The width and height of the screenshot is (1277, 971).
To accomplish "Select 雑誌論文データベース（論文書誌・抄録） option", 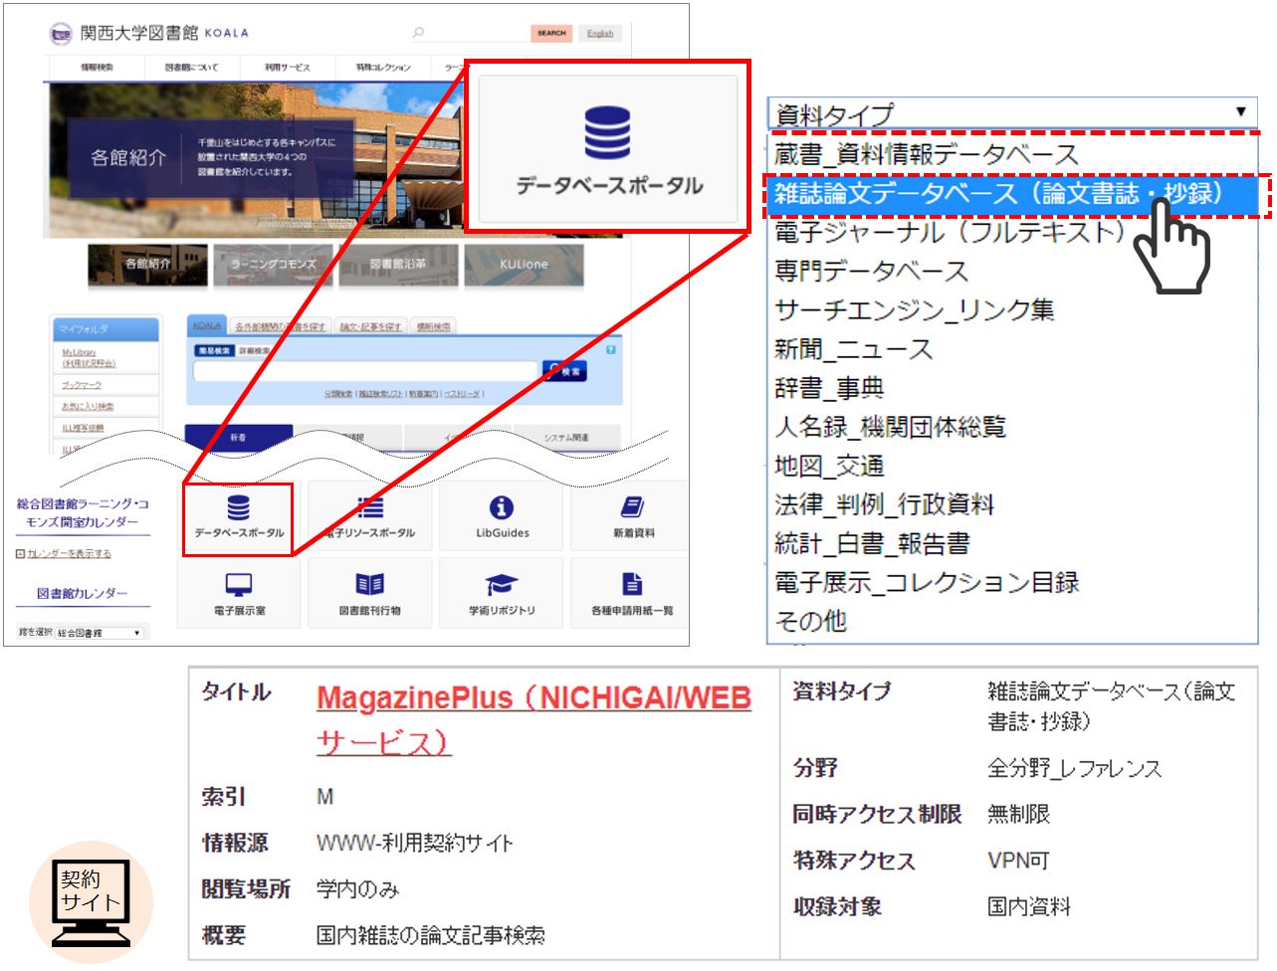I will [x=1013, y=193].
